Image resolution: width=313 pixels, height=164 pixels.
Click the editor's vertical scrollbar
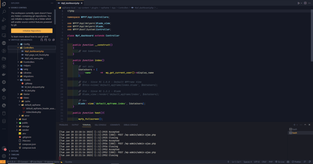point(312,36)
